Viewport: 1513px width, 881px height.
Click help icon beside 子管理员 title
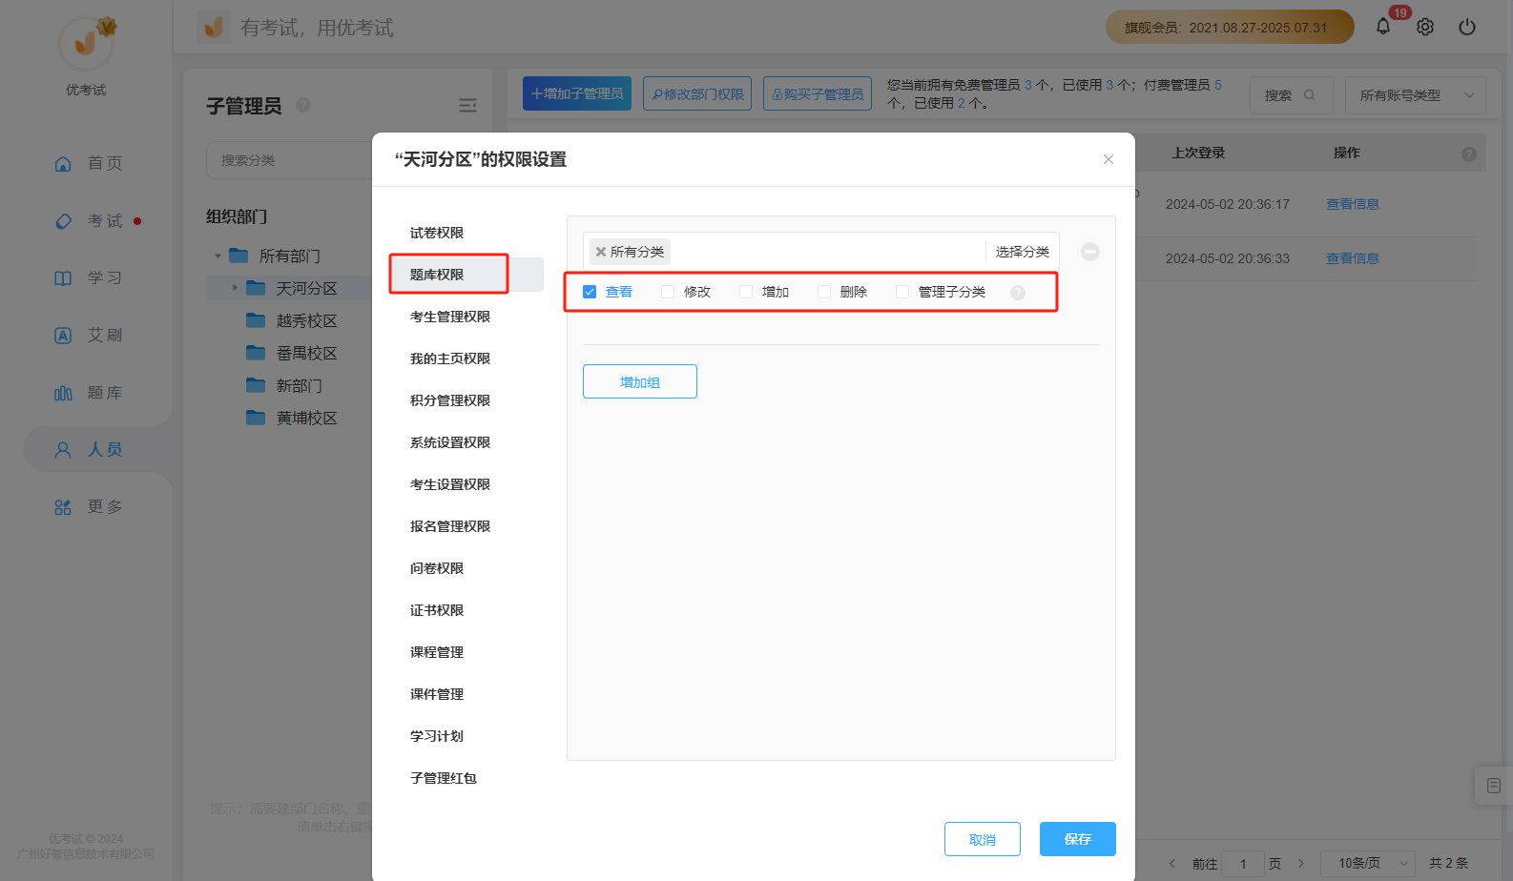303,105
